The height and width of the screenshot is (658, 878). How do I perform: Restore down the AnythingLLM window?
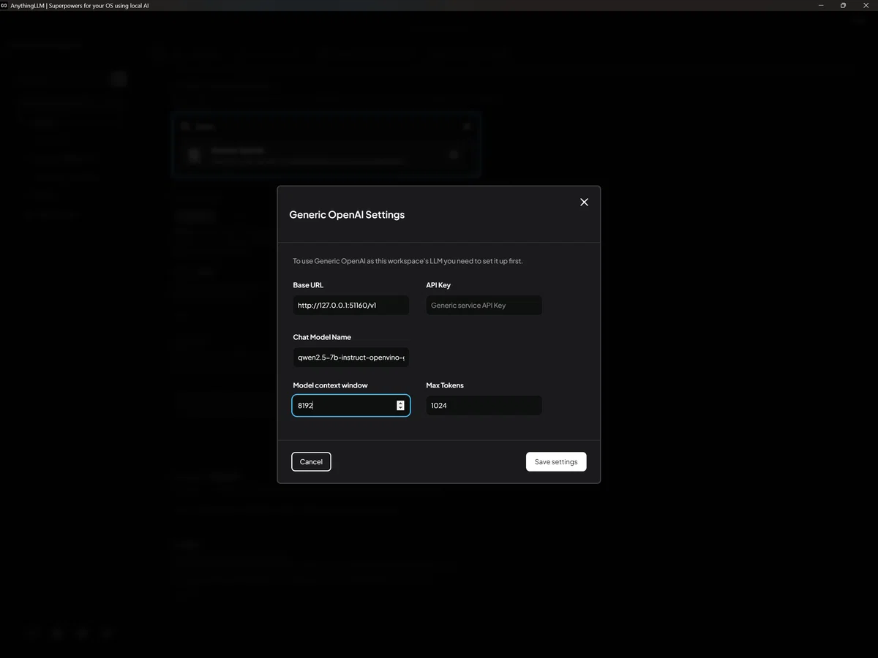pyautogui.click(x=843, y=5)
